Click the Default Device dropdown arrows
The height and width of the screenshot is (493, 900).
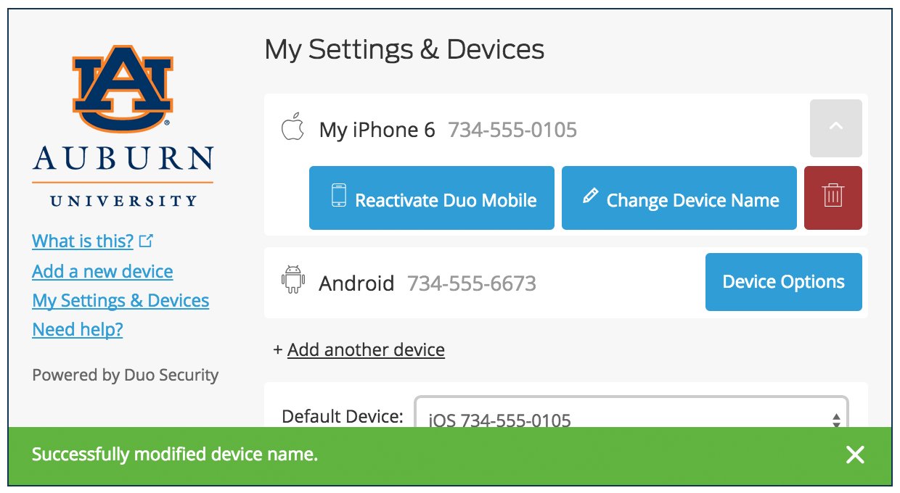point(836,420)
